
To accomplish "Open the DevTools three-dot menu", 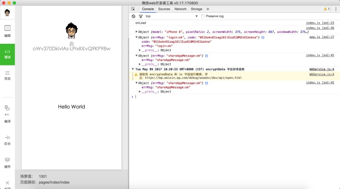I will (x=336, y=9).
